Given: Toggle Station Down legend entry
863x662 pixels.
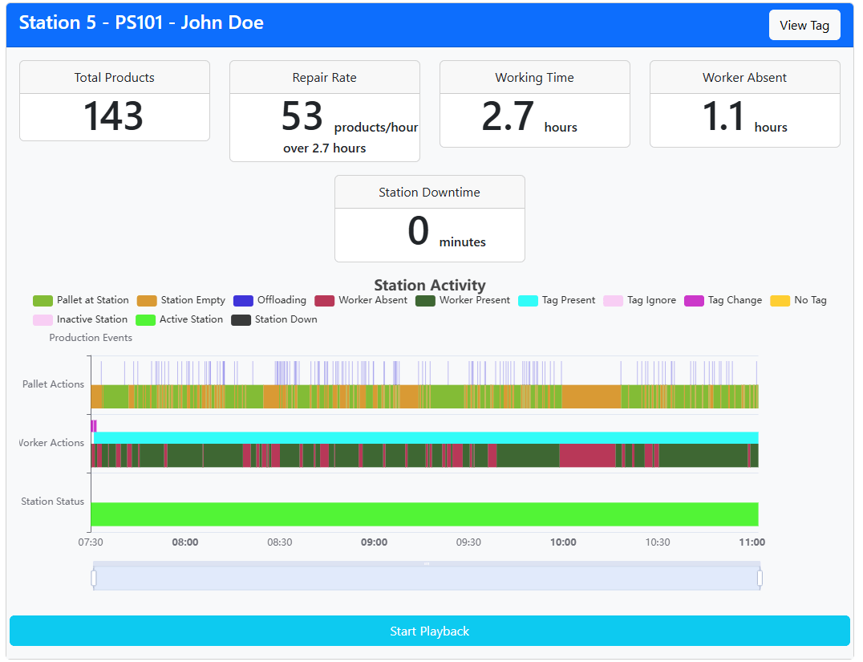Looking at the screenshot, I should coord(274,320).
